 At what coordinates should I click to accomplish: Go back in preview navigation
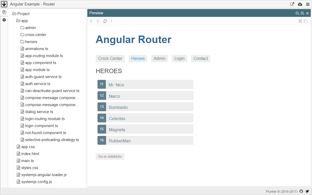click(91, 21)
